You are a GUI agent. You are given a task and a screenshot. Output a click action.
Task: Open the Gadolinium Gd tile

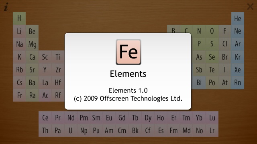[x=122, y=118]
